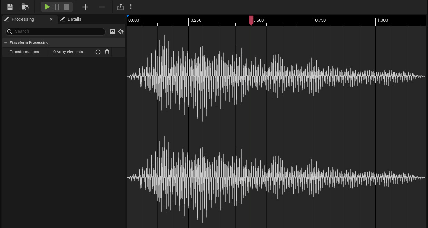Open the vertical ellipsis toolbar menu
Image resolution: width=428 pixels, height=228 pixels.
[130, 7]
